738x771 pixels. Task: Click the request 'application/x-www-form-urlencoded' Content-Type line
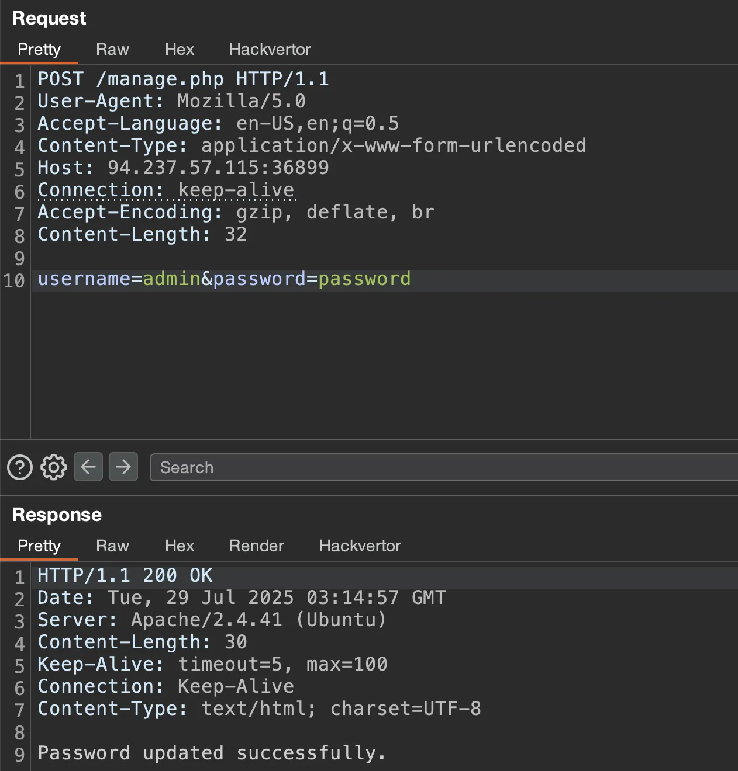(x=312, y=145)
